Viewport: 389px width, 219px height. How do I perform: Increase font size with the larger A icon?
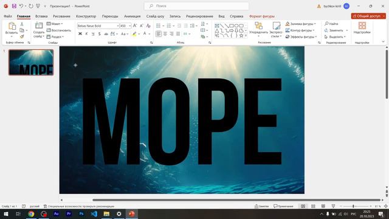(135, 26)
